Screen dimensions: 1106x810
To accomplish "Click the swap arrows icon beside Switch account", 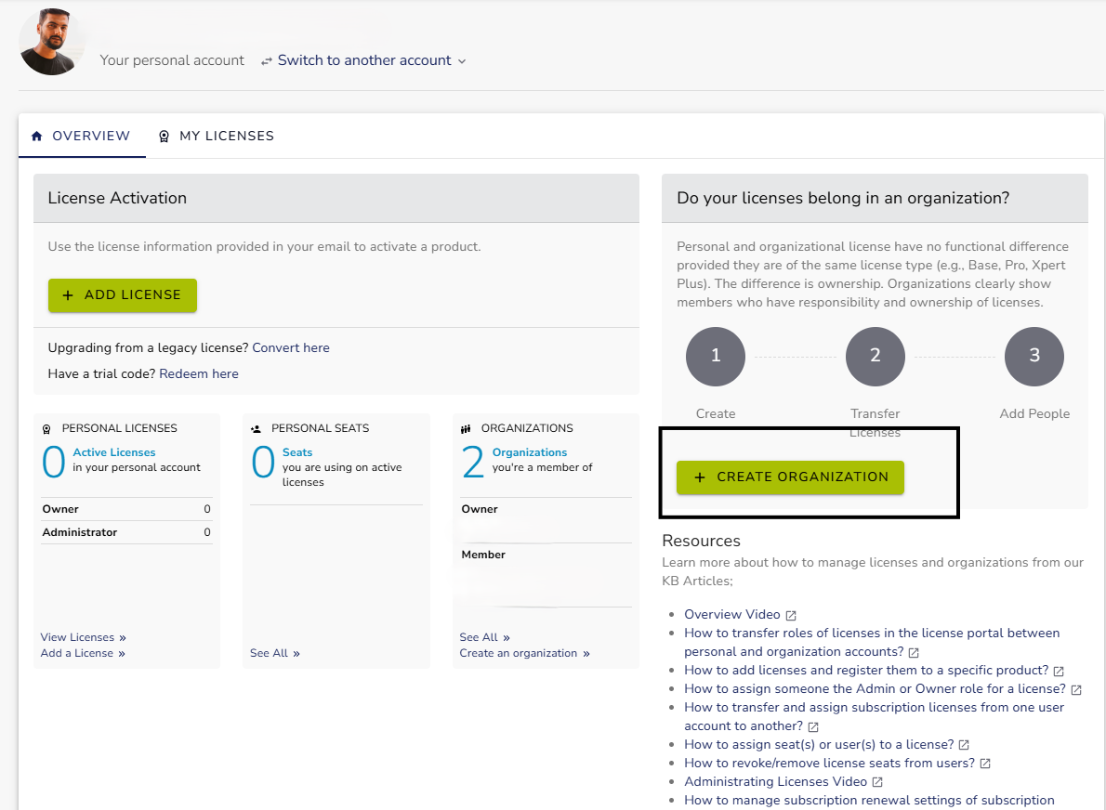I will 266,61.
